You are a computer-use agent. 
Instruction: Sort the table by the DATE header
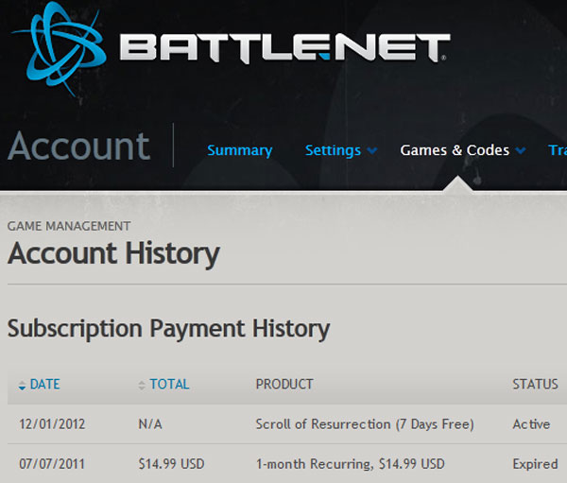click(x=44, y=384)
